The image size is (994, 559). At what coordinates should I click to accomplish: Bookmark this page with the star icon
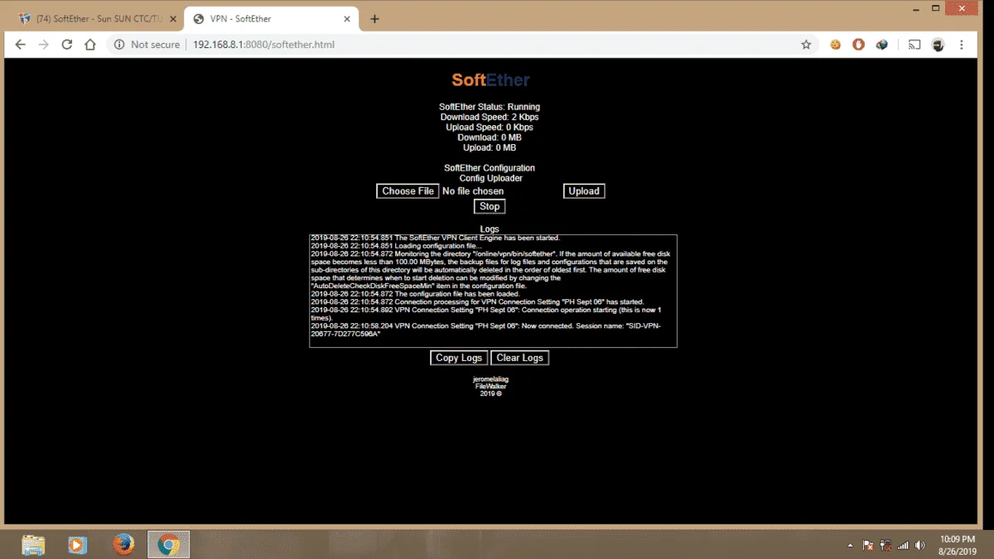(x=806, y=45)
